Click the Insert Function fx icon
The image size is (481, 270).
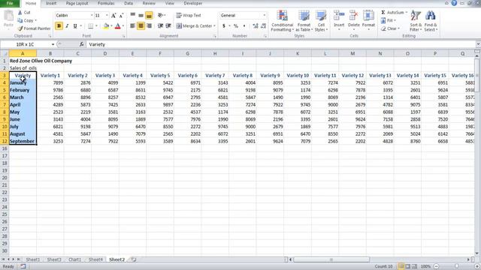[x=82, y=44]
